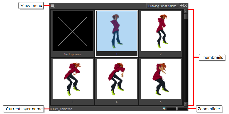
Task: Pick drawing substitution thumbnail 3
Action: pos(73,79)
